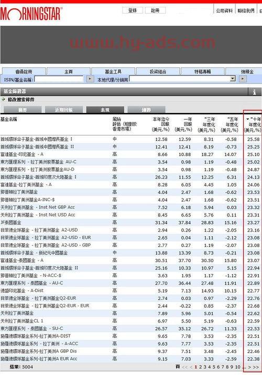262x375 pixels.
Task: Open fund 天利拉丁美洲基金CL 1
Action: [x=22, y=321]
